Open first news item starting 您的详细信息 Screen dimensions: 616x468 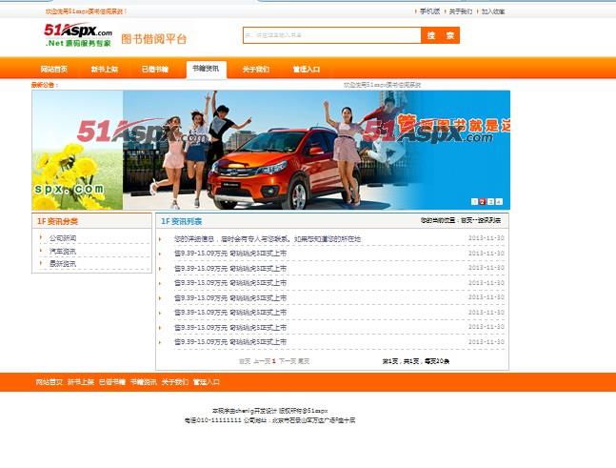tap(268, 238)
